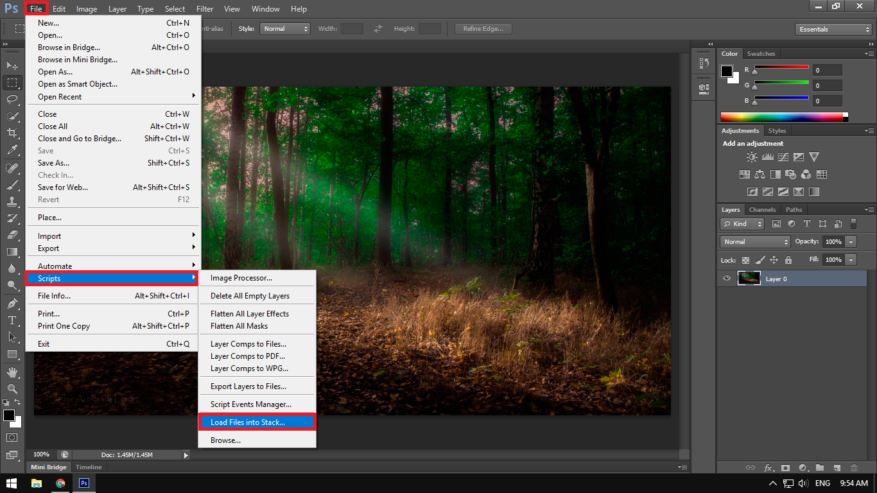Open the Essentials workspace dropdown

(833, 30)
